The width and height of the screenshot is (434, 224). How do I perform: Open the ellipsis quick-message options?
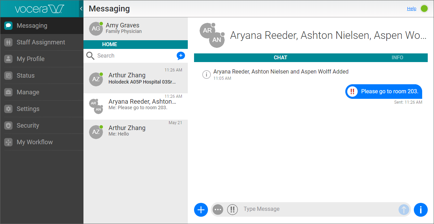click(x=218, y=209)
